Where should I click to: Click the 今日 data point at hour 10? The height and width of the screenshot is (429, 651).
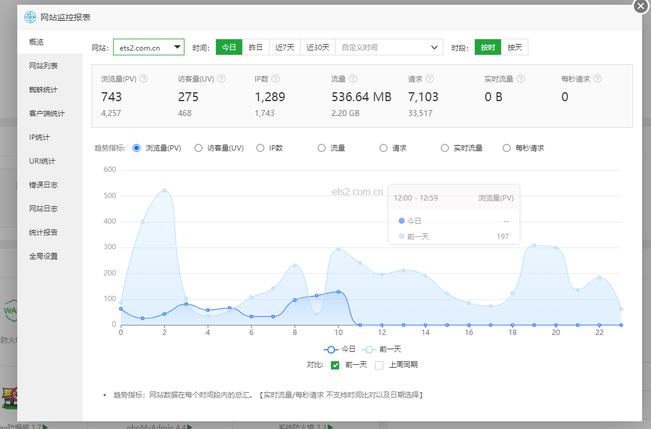pyautogui.click(x=339, y=292)
